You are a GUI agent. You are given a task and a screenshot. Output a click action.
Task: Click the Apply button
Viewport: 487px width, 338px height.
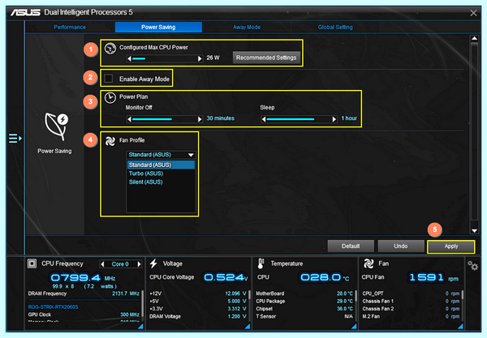click(x=451, y=246)
